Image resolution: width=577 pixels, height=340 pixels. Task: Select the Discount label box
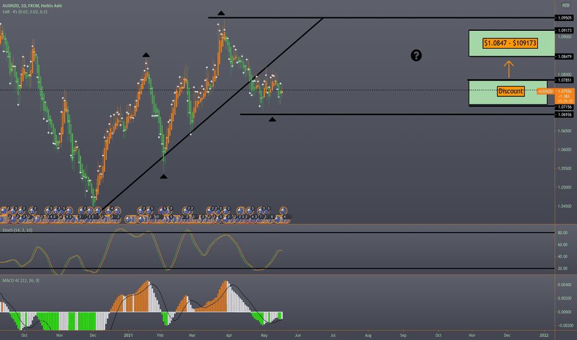[x=511, y=91]
